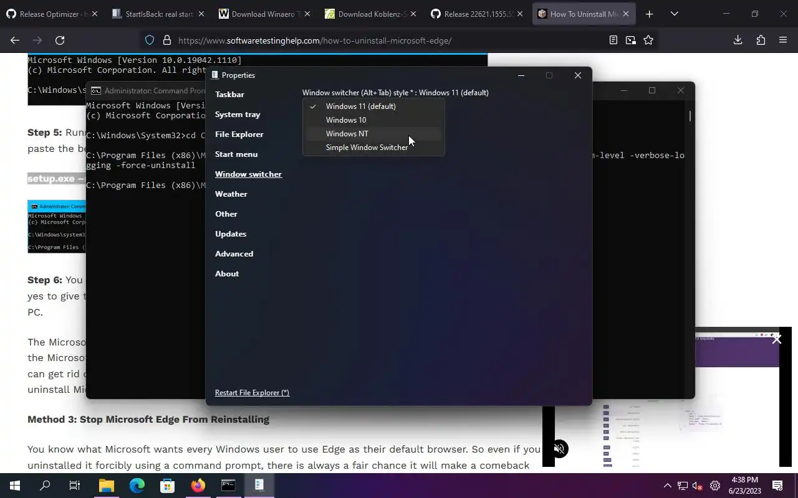Select Window switcher section
Screen dimensions: 798x498
pyautogui.click(x=248, y=174)
